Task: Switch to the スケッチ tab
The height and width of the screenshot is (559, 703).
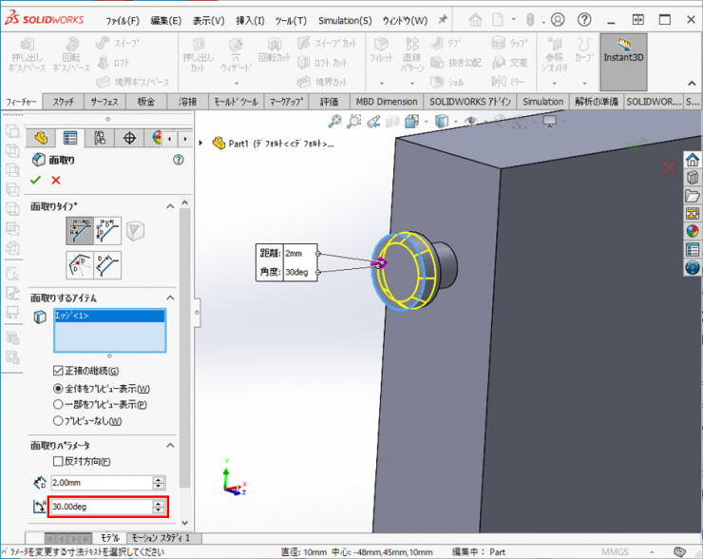Action: [64, 102]
